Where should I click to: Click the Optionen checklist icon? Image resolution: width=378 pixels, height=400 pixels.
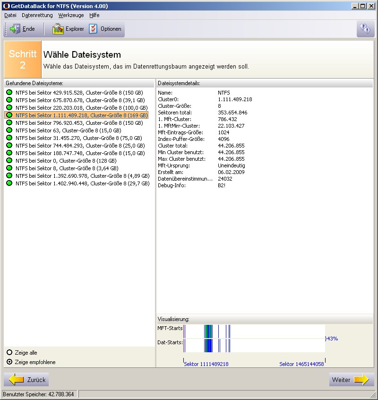tap(93, 29)
